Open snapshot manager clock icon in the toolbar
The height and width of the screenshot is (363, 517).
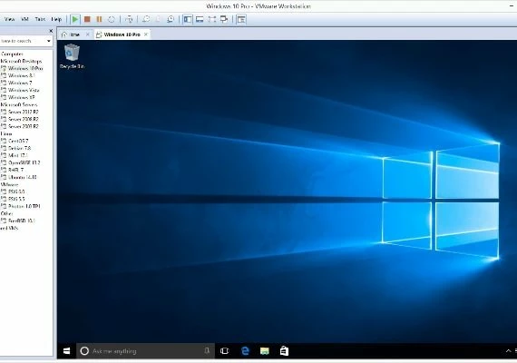[171, 19]
